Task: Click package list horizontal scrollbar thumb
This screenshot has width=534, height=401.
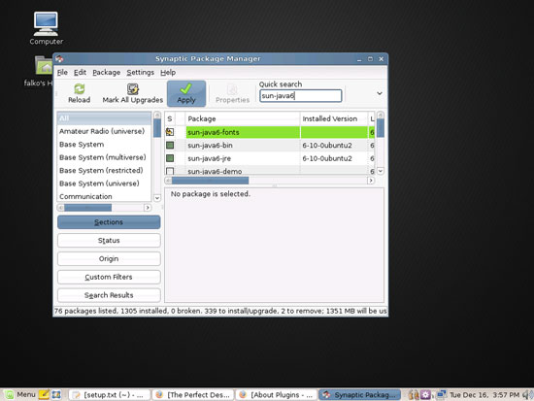Action: pos(210,181)
